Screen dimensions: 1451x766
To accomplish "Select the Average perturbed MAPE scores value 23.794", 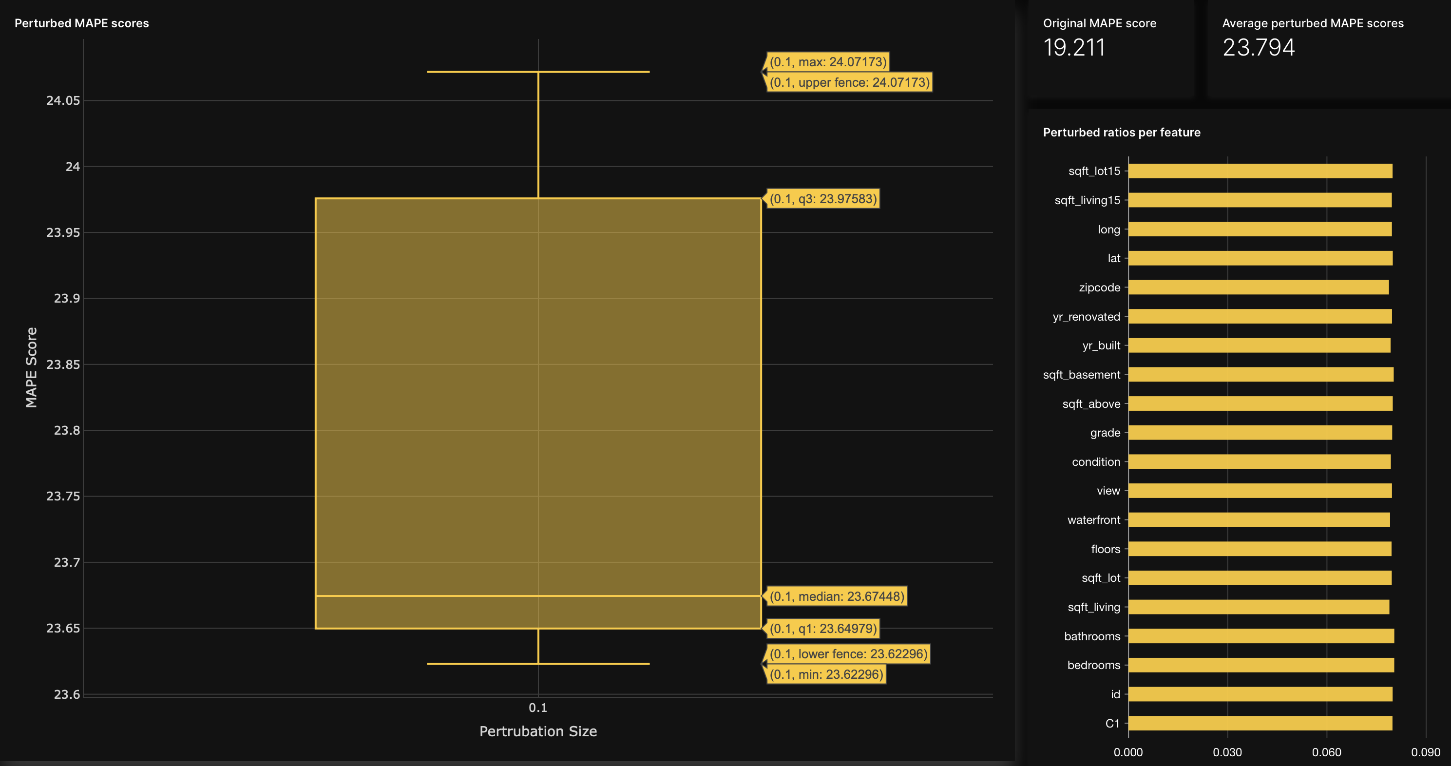I will point(1260,48).
